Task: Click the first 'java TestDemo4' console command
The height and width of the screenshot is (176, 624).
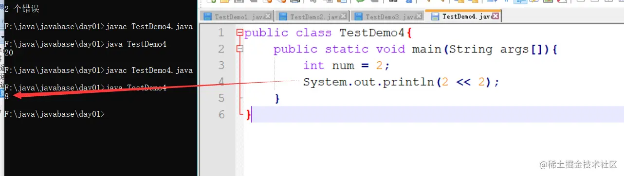Action: [x=136, y=44]
